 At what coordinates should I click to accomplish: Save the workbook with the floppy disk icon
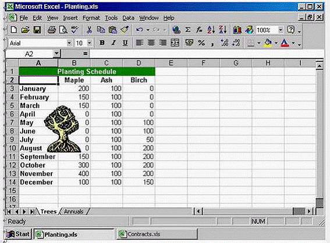tap(37, 30)
